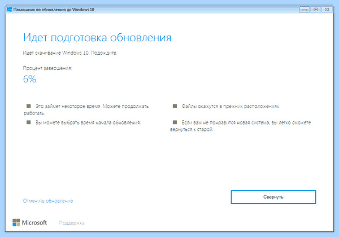This screenshot has height=237, width=339.
Task: Close the update assistant window
Action: [x=327, y=10]
